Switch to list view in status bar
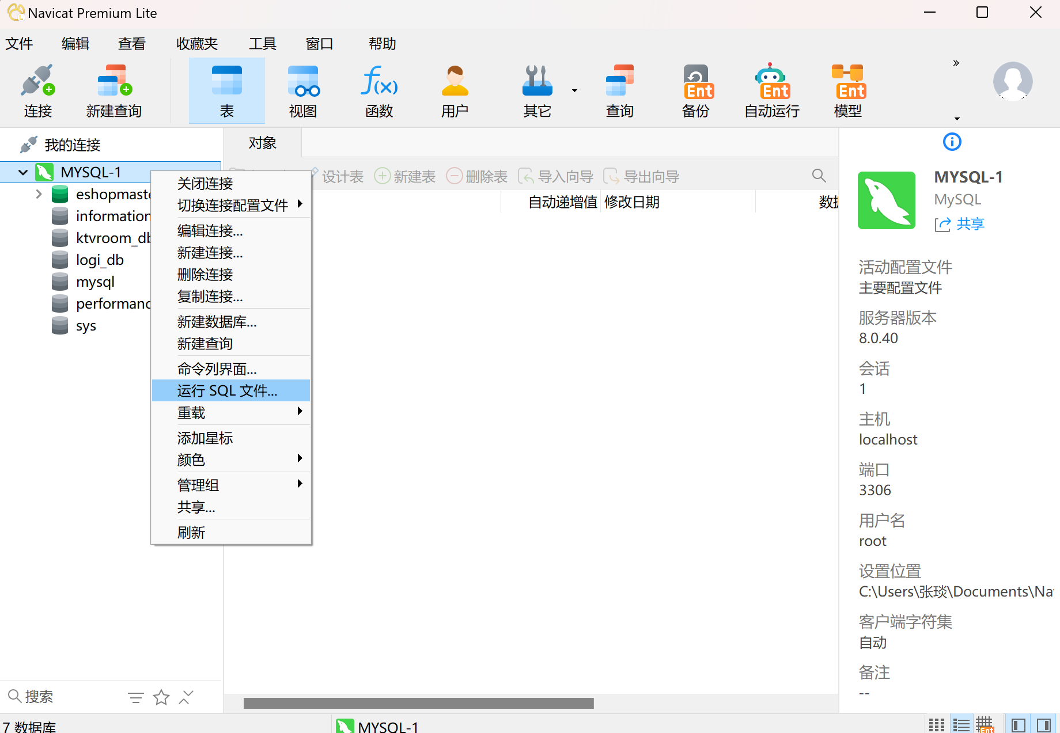 (x=960, y=725)
